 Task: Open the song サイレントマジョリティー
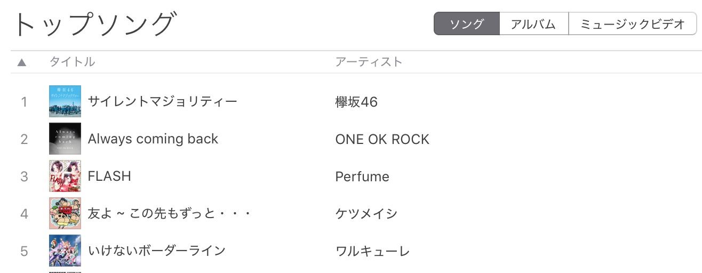point(162,101)
